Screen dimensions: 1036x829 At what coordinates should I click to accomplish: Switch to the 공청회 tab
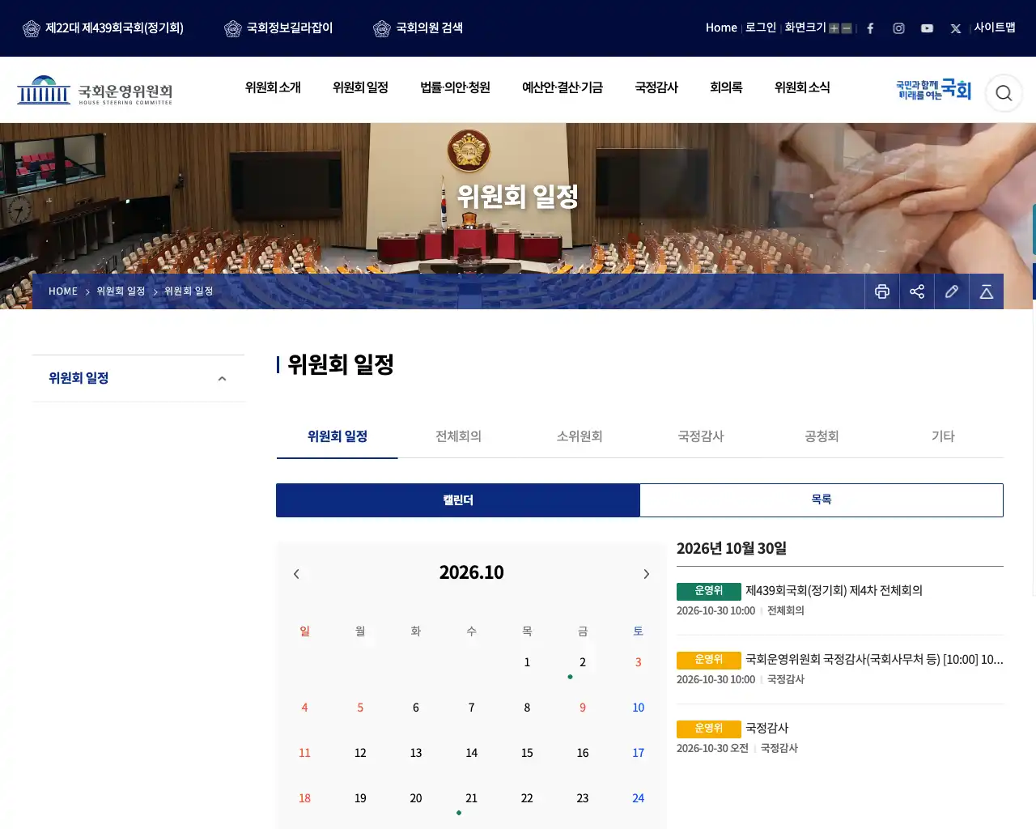[822, 436]
